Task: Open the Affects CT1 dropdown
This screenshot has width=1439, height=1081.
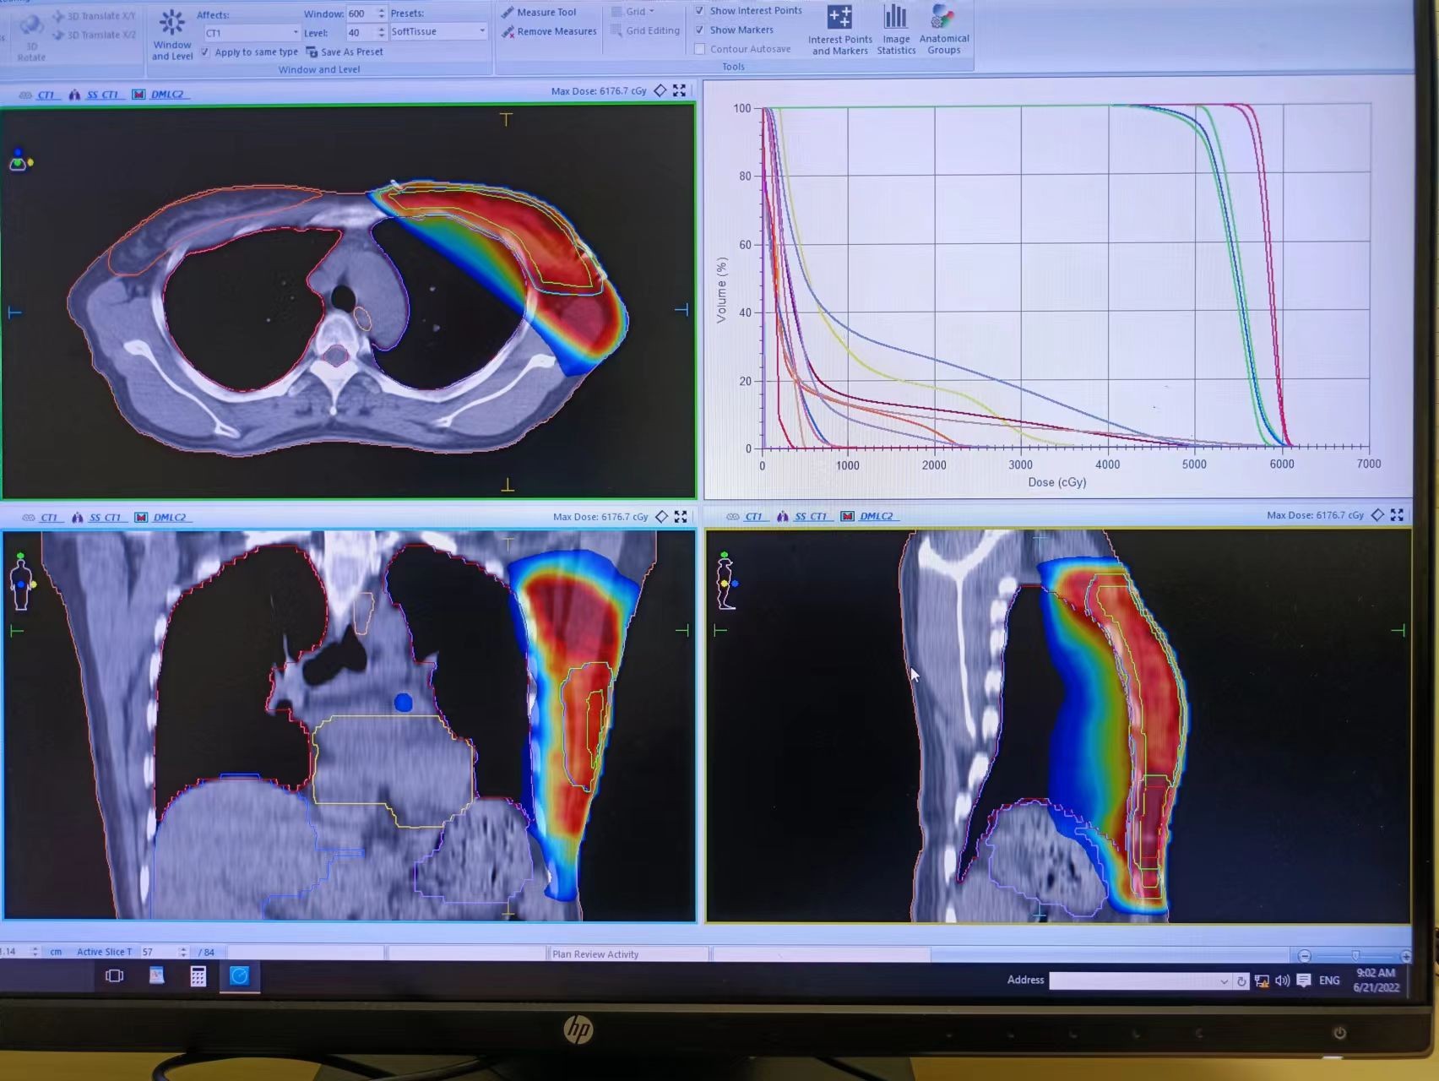Action: 296,33
